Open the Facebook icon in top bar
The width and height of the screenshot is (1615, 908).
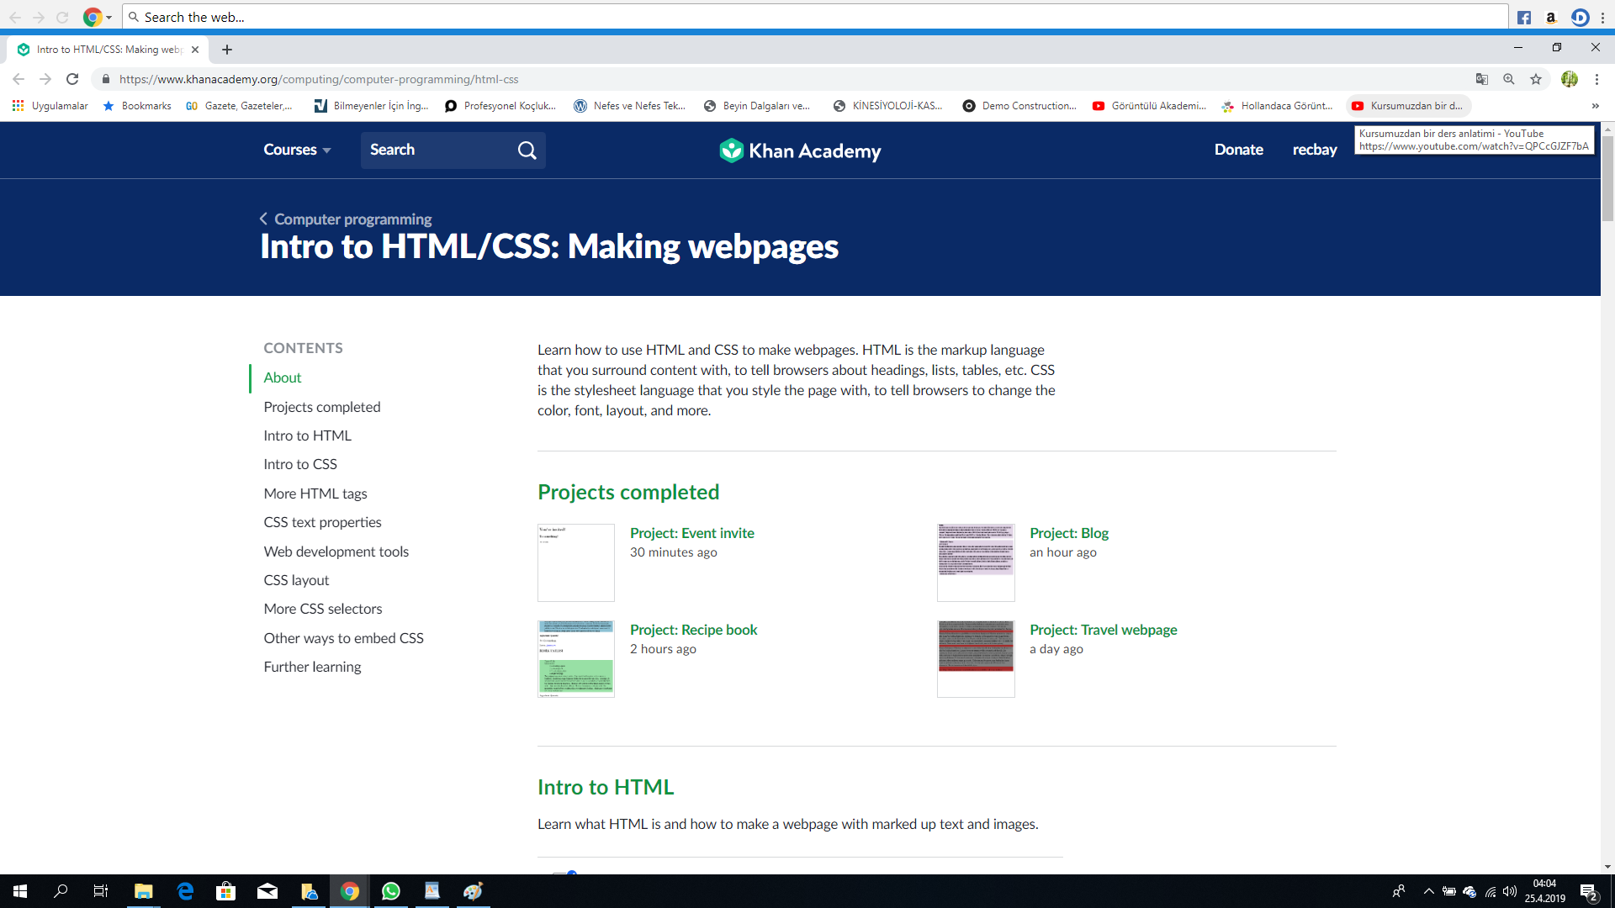pyautogui.click(x=1524, y=17)
